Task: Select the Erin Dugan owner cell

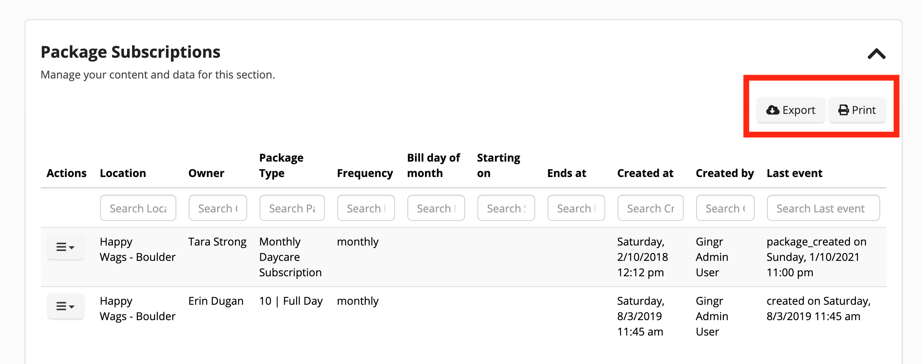Action: [x=216, y=301]
